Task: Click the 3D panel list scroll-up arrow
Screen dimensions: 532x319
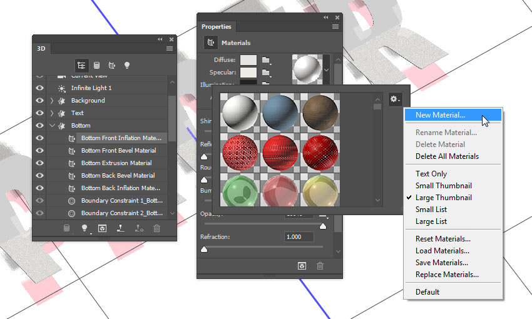Action: point(172,82)
